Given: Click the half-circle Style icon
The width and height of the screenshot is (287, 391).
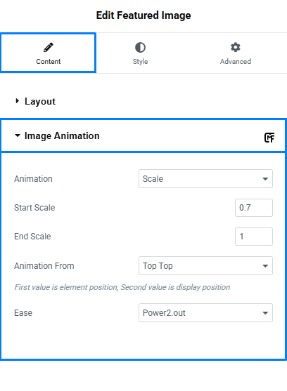Looking at the screenshot, I should [x=140, y=47].
